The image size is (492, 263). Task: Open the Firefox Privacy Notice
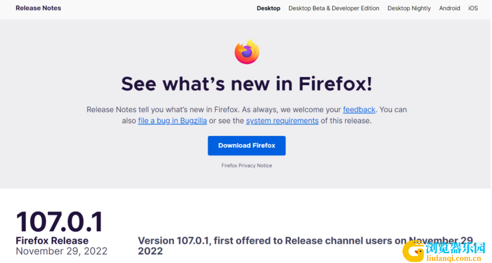(x=246, y=165)
